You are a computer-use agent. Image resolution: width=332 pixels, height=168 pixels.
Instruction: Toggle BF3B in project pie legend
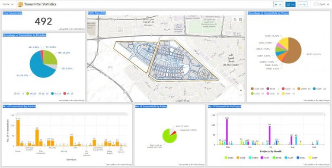(273, 89)
